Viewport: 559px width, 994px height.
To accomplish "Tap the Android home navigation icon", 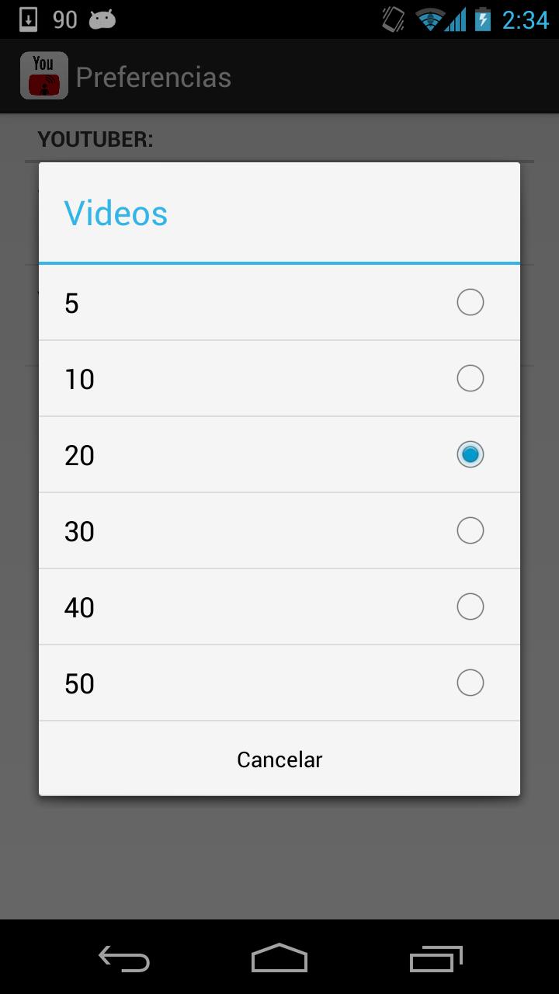I will (x=279, y=958).
